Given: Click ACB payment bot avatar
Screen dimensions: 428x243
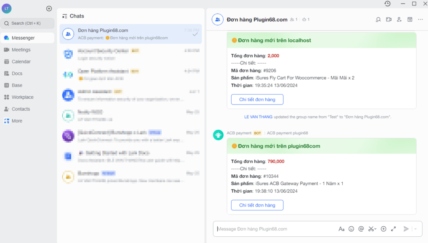Looking at the screenshot, I should pyautogui.click(x=218, y=135).
